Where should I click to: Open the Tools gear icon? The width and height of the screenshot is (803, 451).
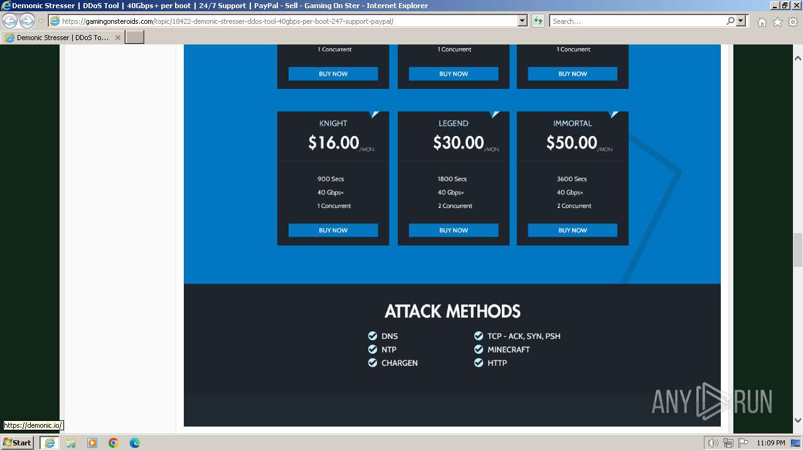(793, 22)
